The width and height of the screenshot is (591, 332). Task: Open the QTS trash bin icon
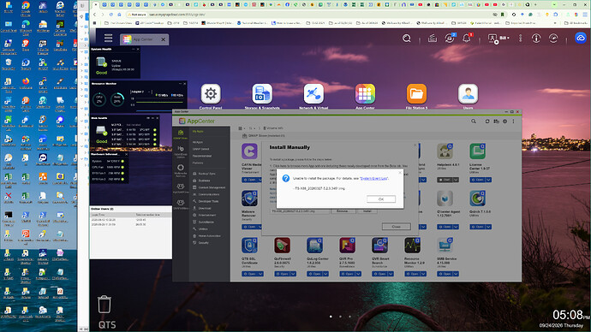coord(104,305)
